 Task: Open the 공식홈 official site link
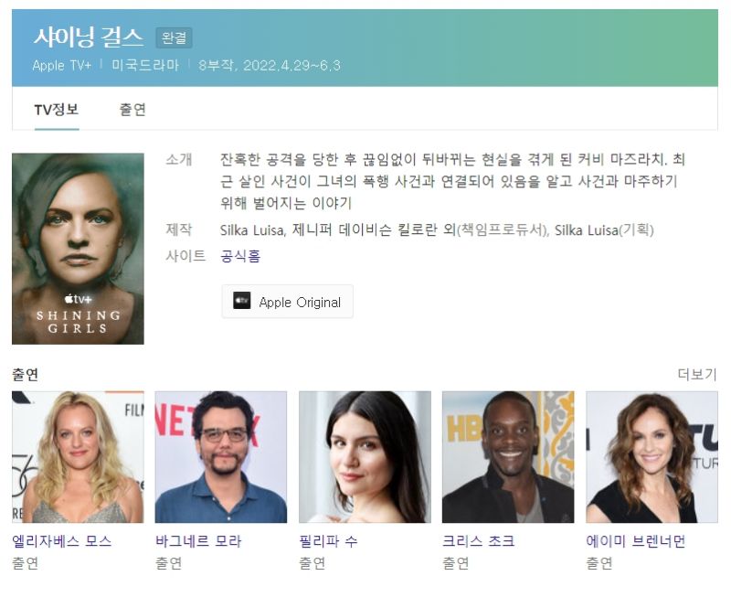pyautogui.click(x=240, y=256)
